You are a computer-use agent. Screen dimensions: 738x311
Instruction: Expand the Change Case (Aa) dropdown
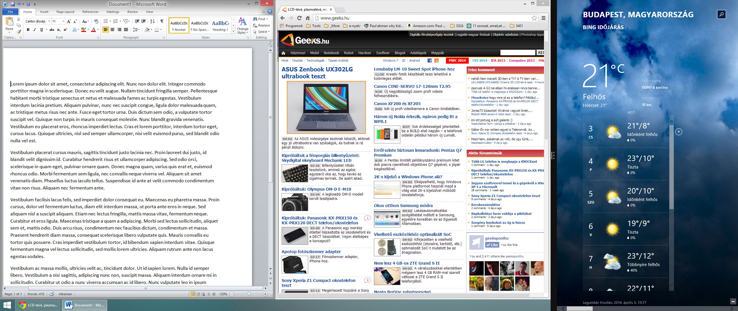85,21
